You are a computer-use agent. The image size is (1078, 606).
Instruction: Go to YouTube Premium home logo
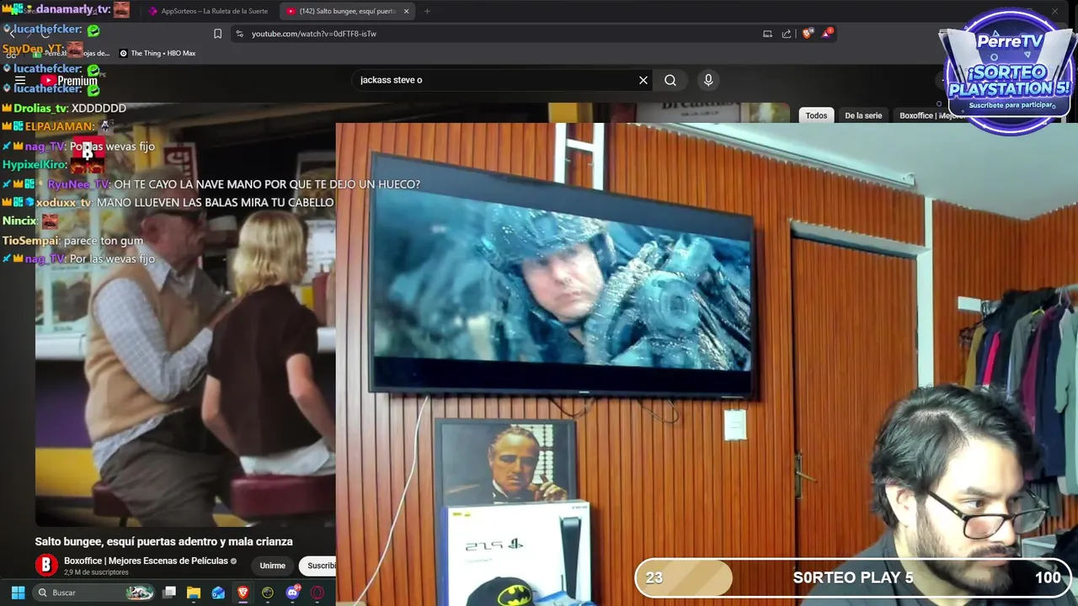(69, 81)
